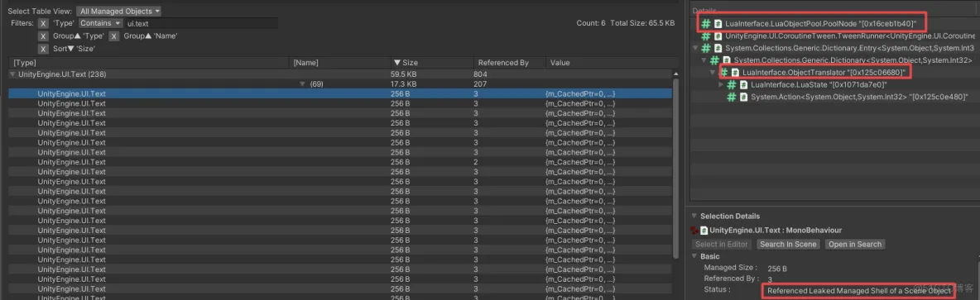Click the hash icon beside LuaInterface.LuaState
This screenshot has height=300, width=980.
click(732, 85)
